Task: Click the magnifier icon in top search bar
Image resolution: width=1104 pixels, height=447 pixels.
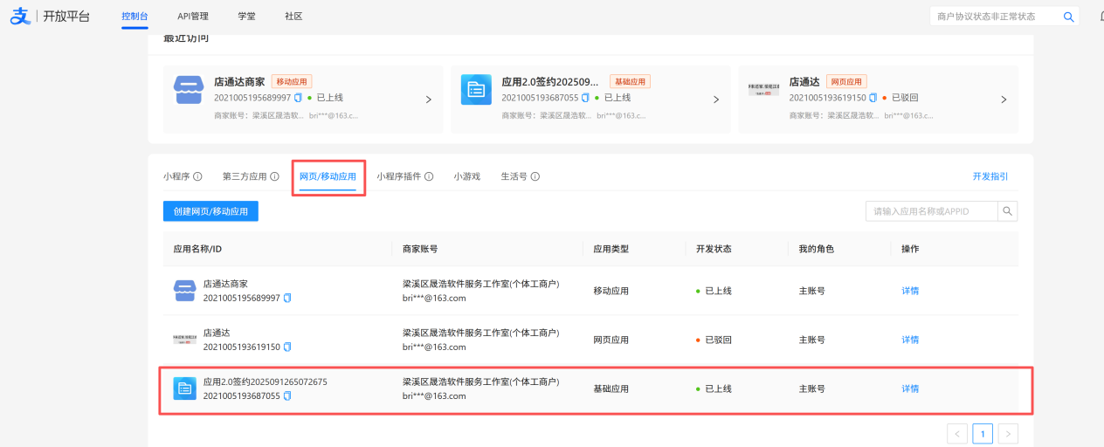Action: pos(1068,17)
